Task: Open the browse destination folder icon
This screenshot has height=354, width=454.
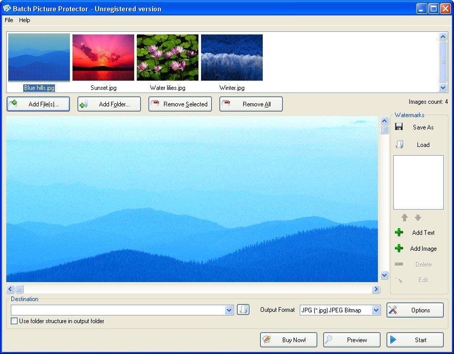Action: pyautogui.click(x=243, y=310)
